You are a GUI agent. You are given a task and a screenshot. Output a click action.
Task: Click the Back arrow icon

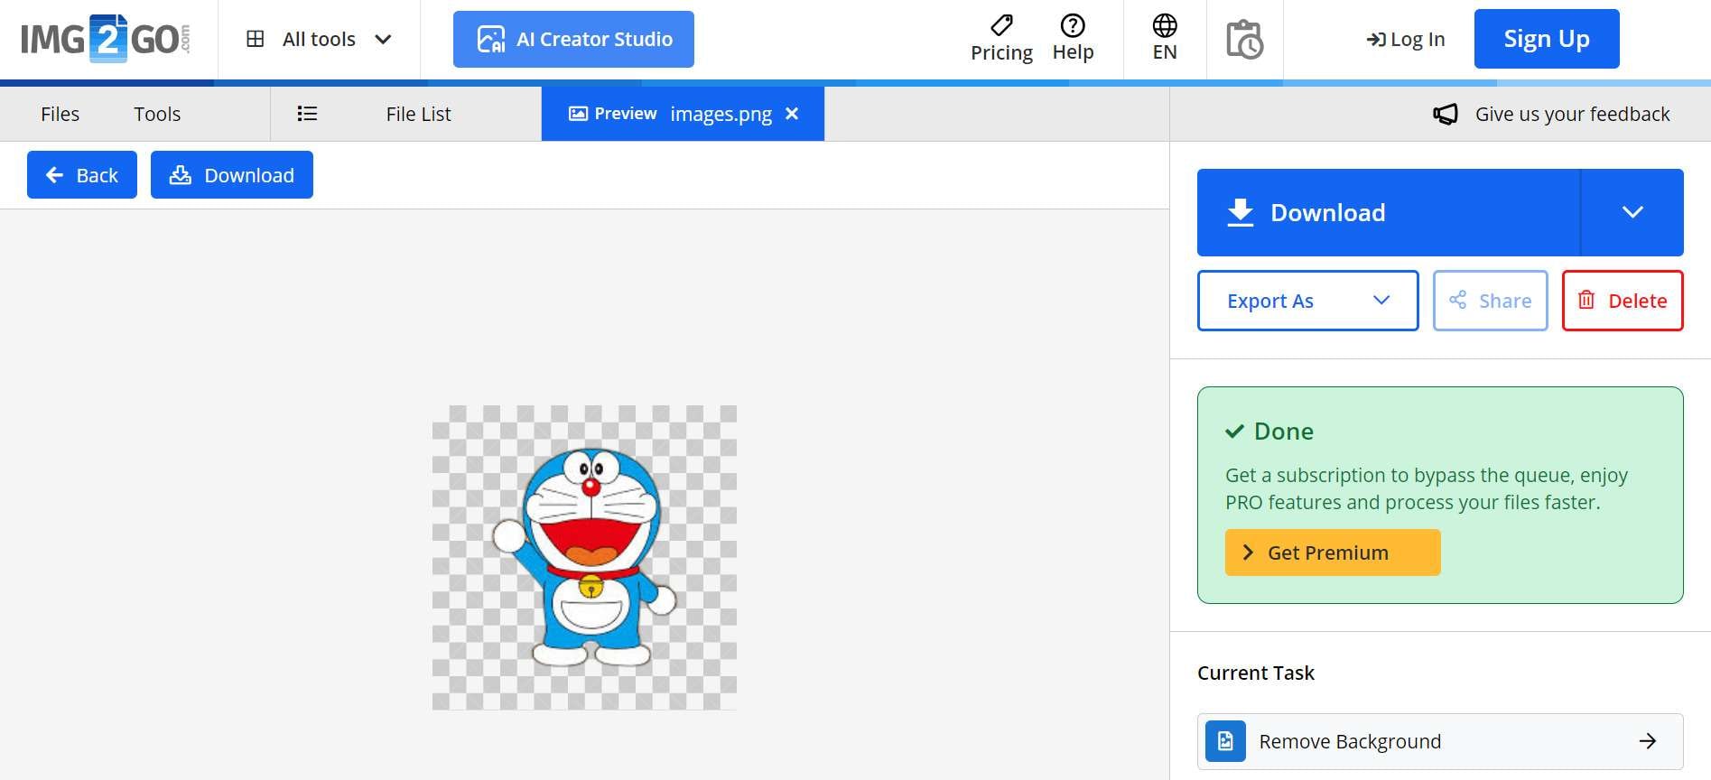pos(54,174)
